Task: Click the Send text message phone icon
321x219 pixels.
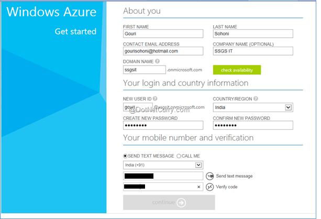Action: (210, 176)
